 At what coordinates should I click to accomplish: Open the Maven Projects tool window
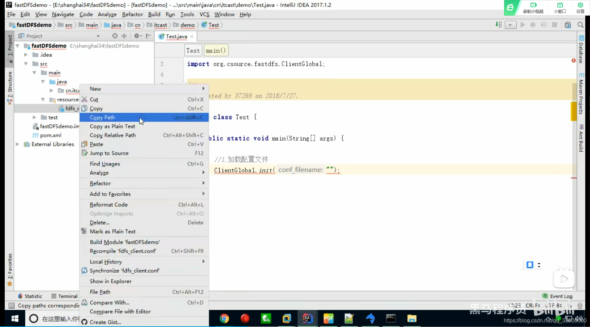point(581,93)
